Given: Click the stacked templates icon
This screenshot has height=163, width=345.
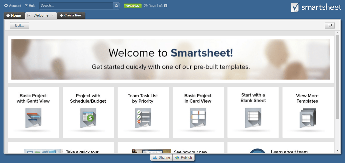Looking at the screenshot, I should point(308,118).
